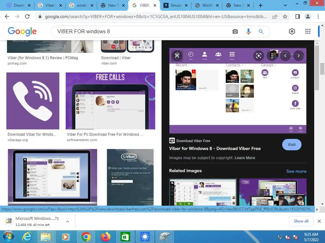Open the Chrome profile avatar menu
Image resolution: width=325 pixels, height=243 pixels.
point(308,16)
